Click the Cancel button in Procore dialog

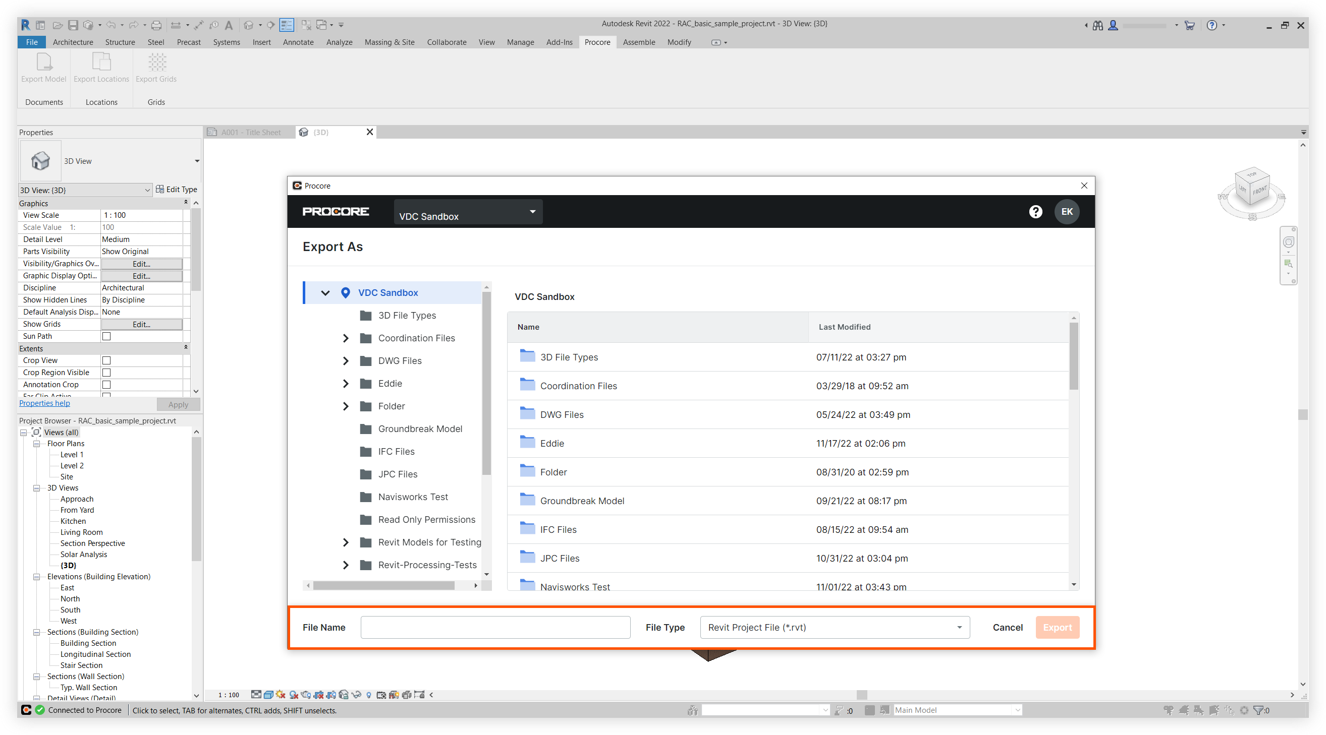pos(1008,627)
